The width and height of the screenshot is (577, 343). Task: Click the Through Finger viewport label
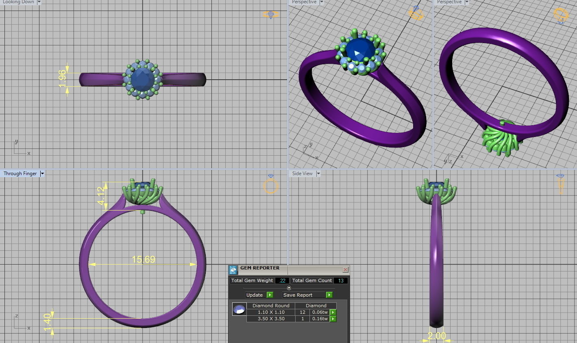pos(20,174)
